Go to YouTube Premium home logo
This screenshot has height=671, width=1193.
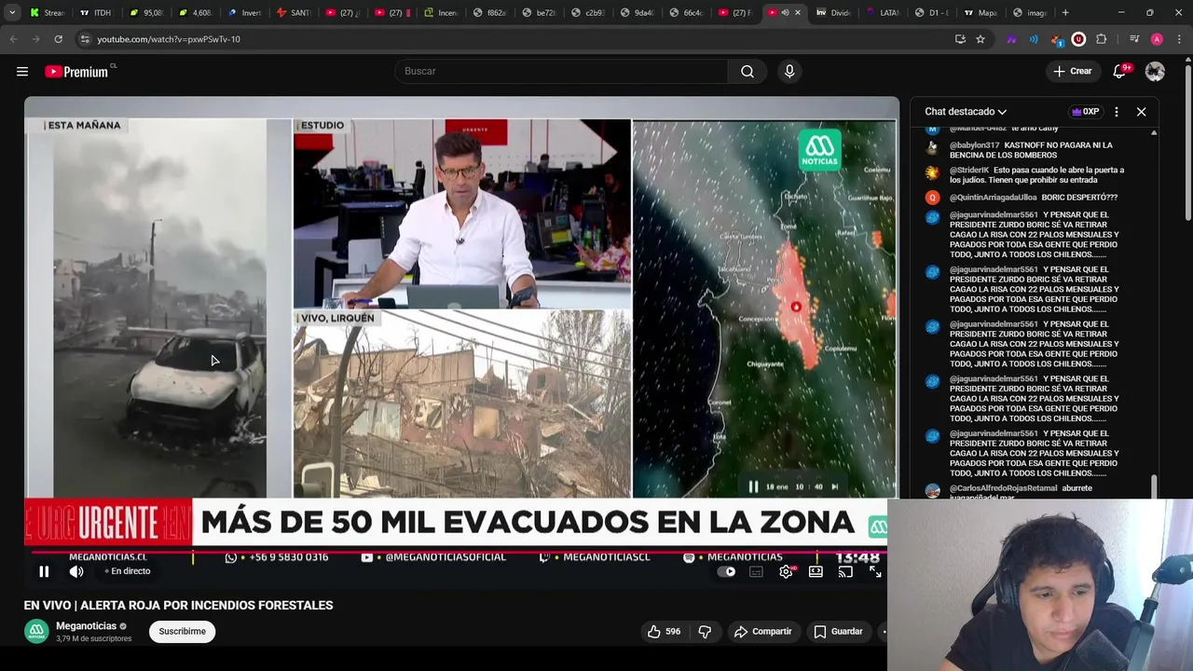pos(76,71)
